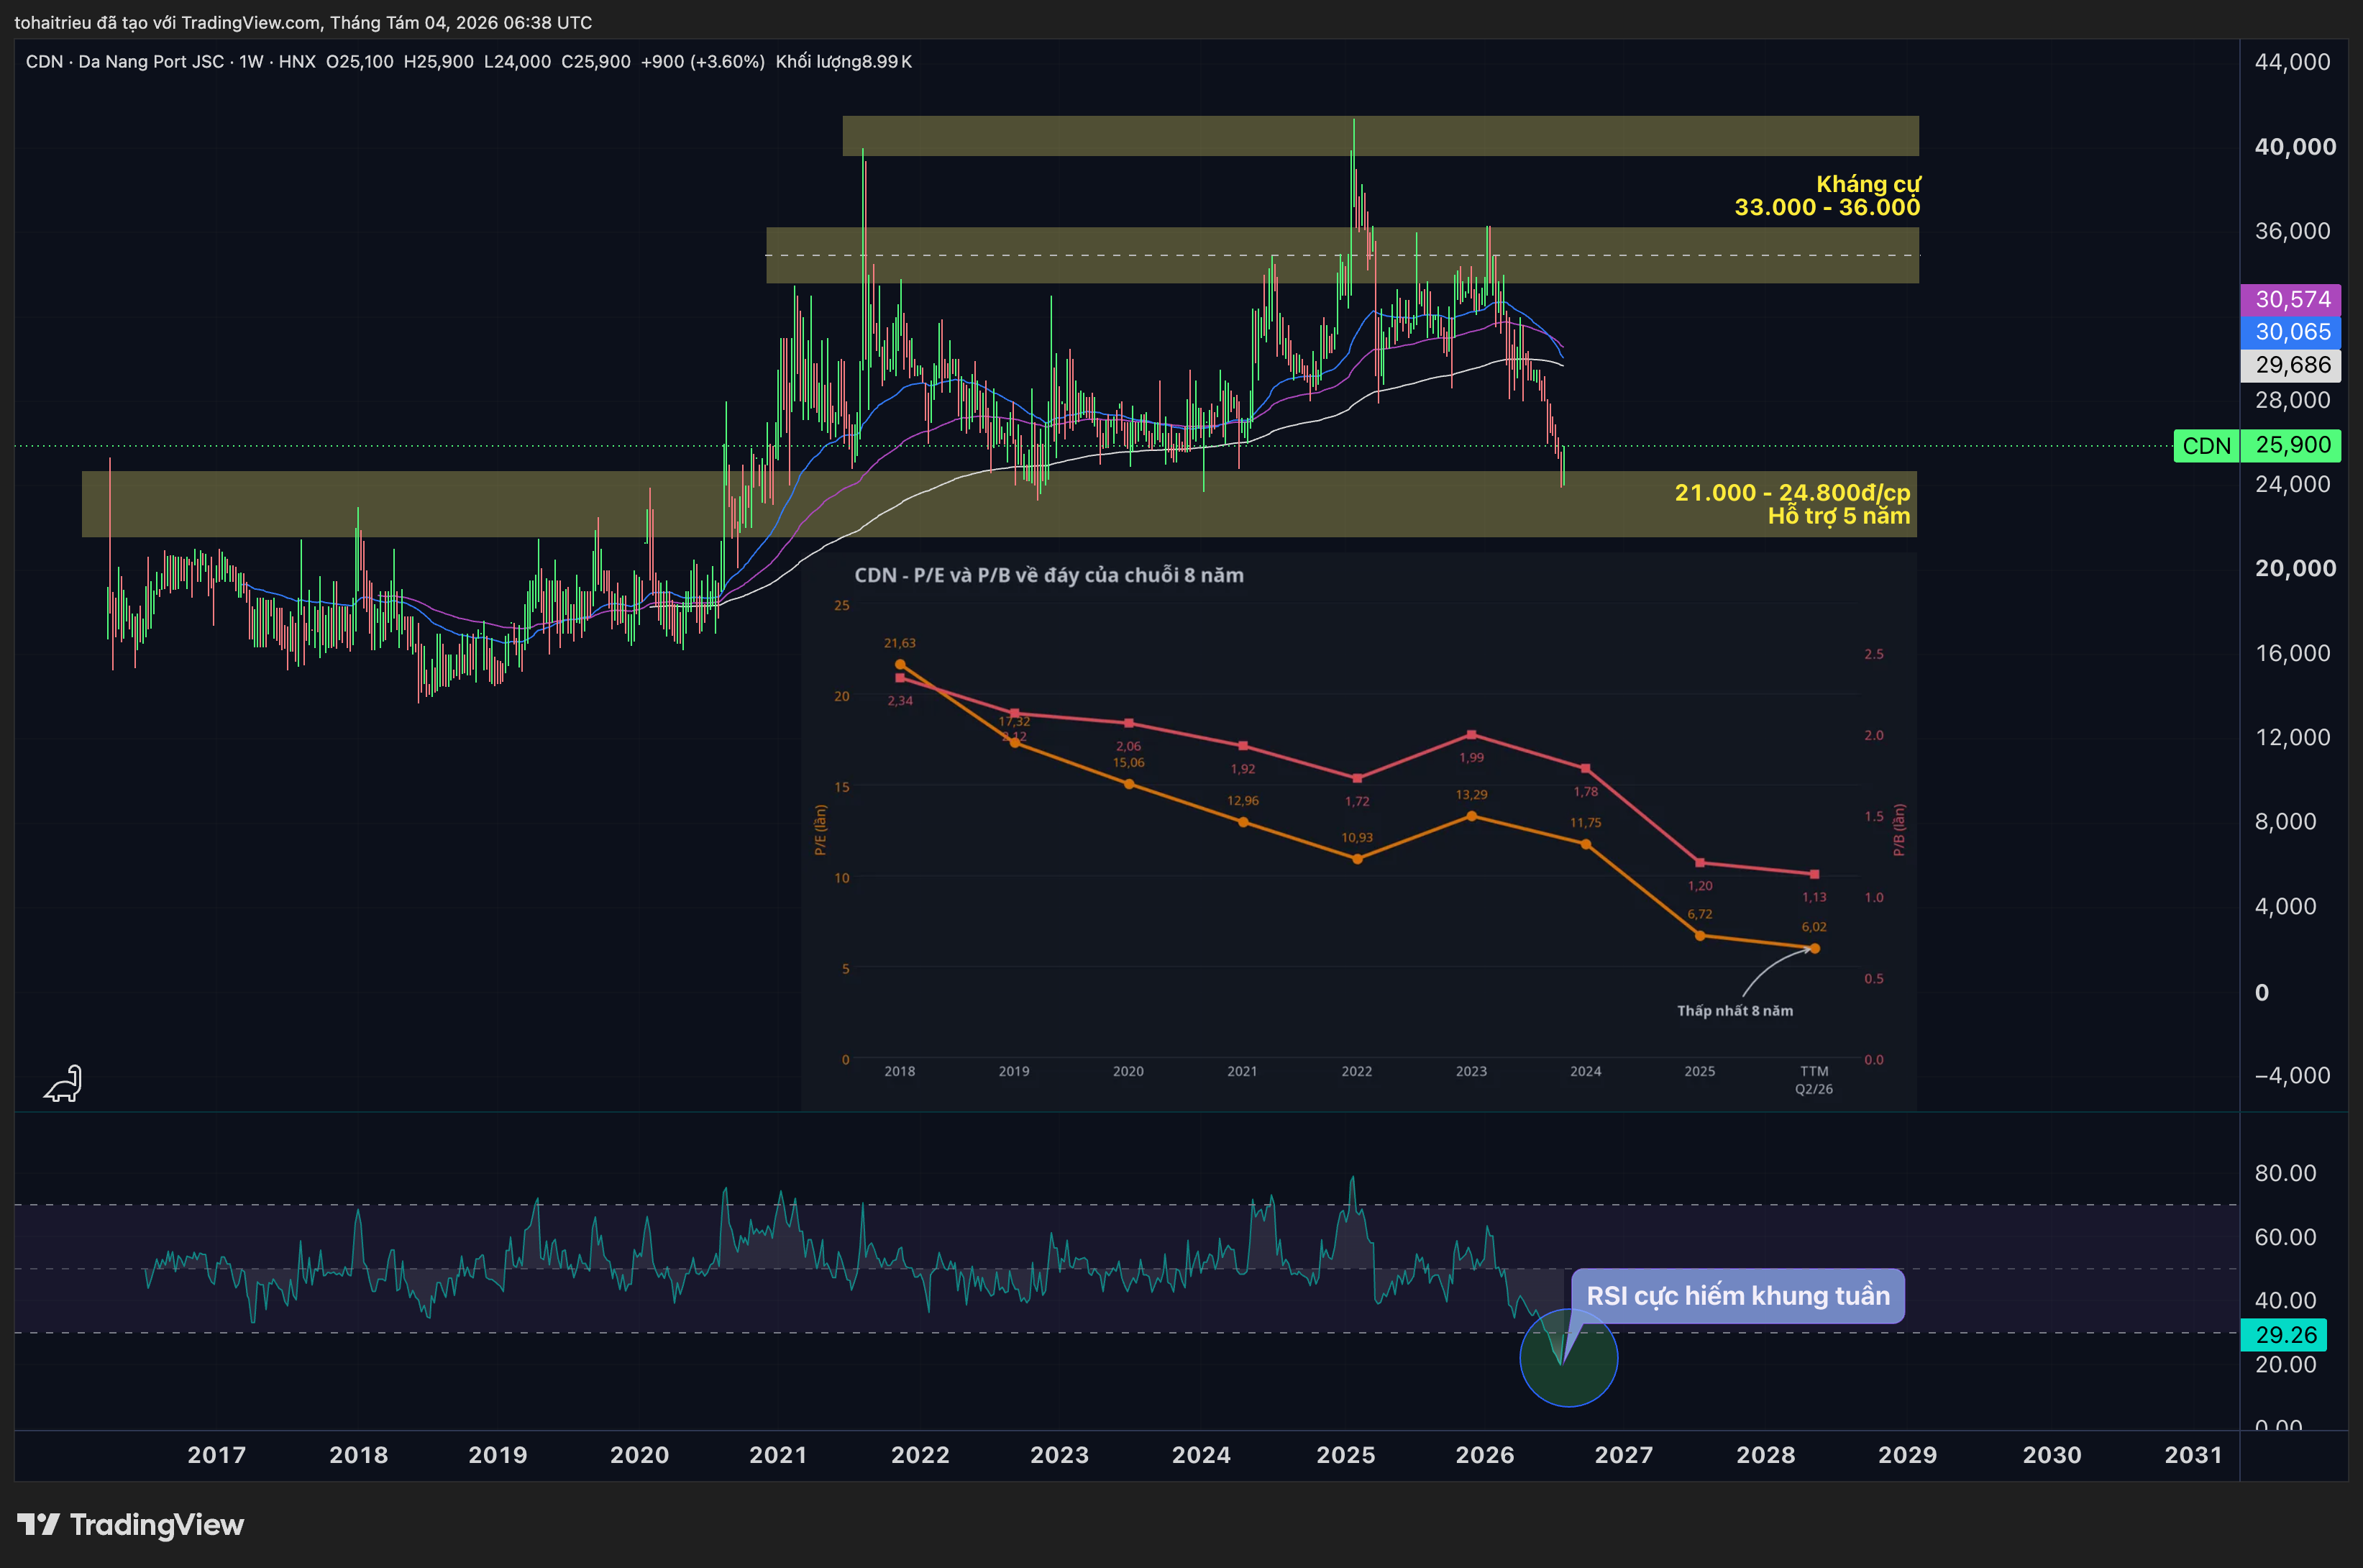This screenshot has height=1568, width=2363.
Task: Click the 2031 label on the main time axis
Action: (2193, 1455)
